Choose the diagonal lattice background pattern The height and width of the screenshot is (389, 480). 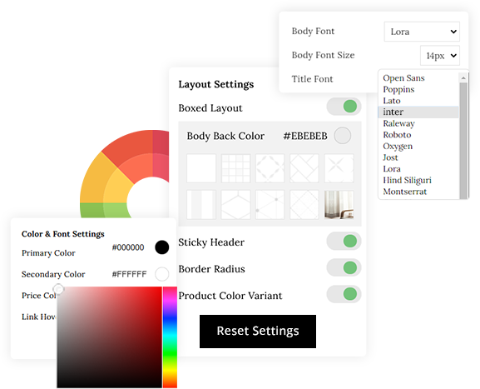pyautogui.click(x=304, y=204)
